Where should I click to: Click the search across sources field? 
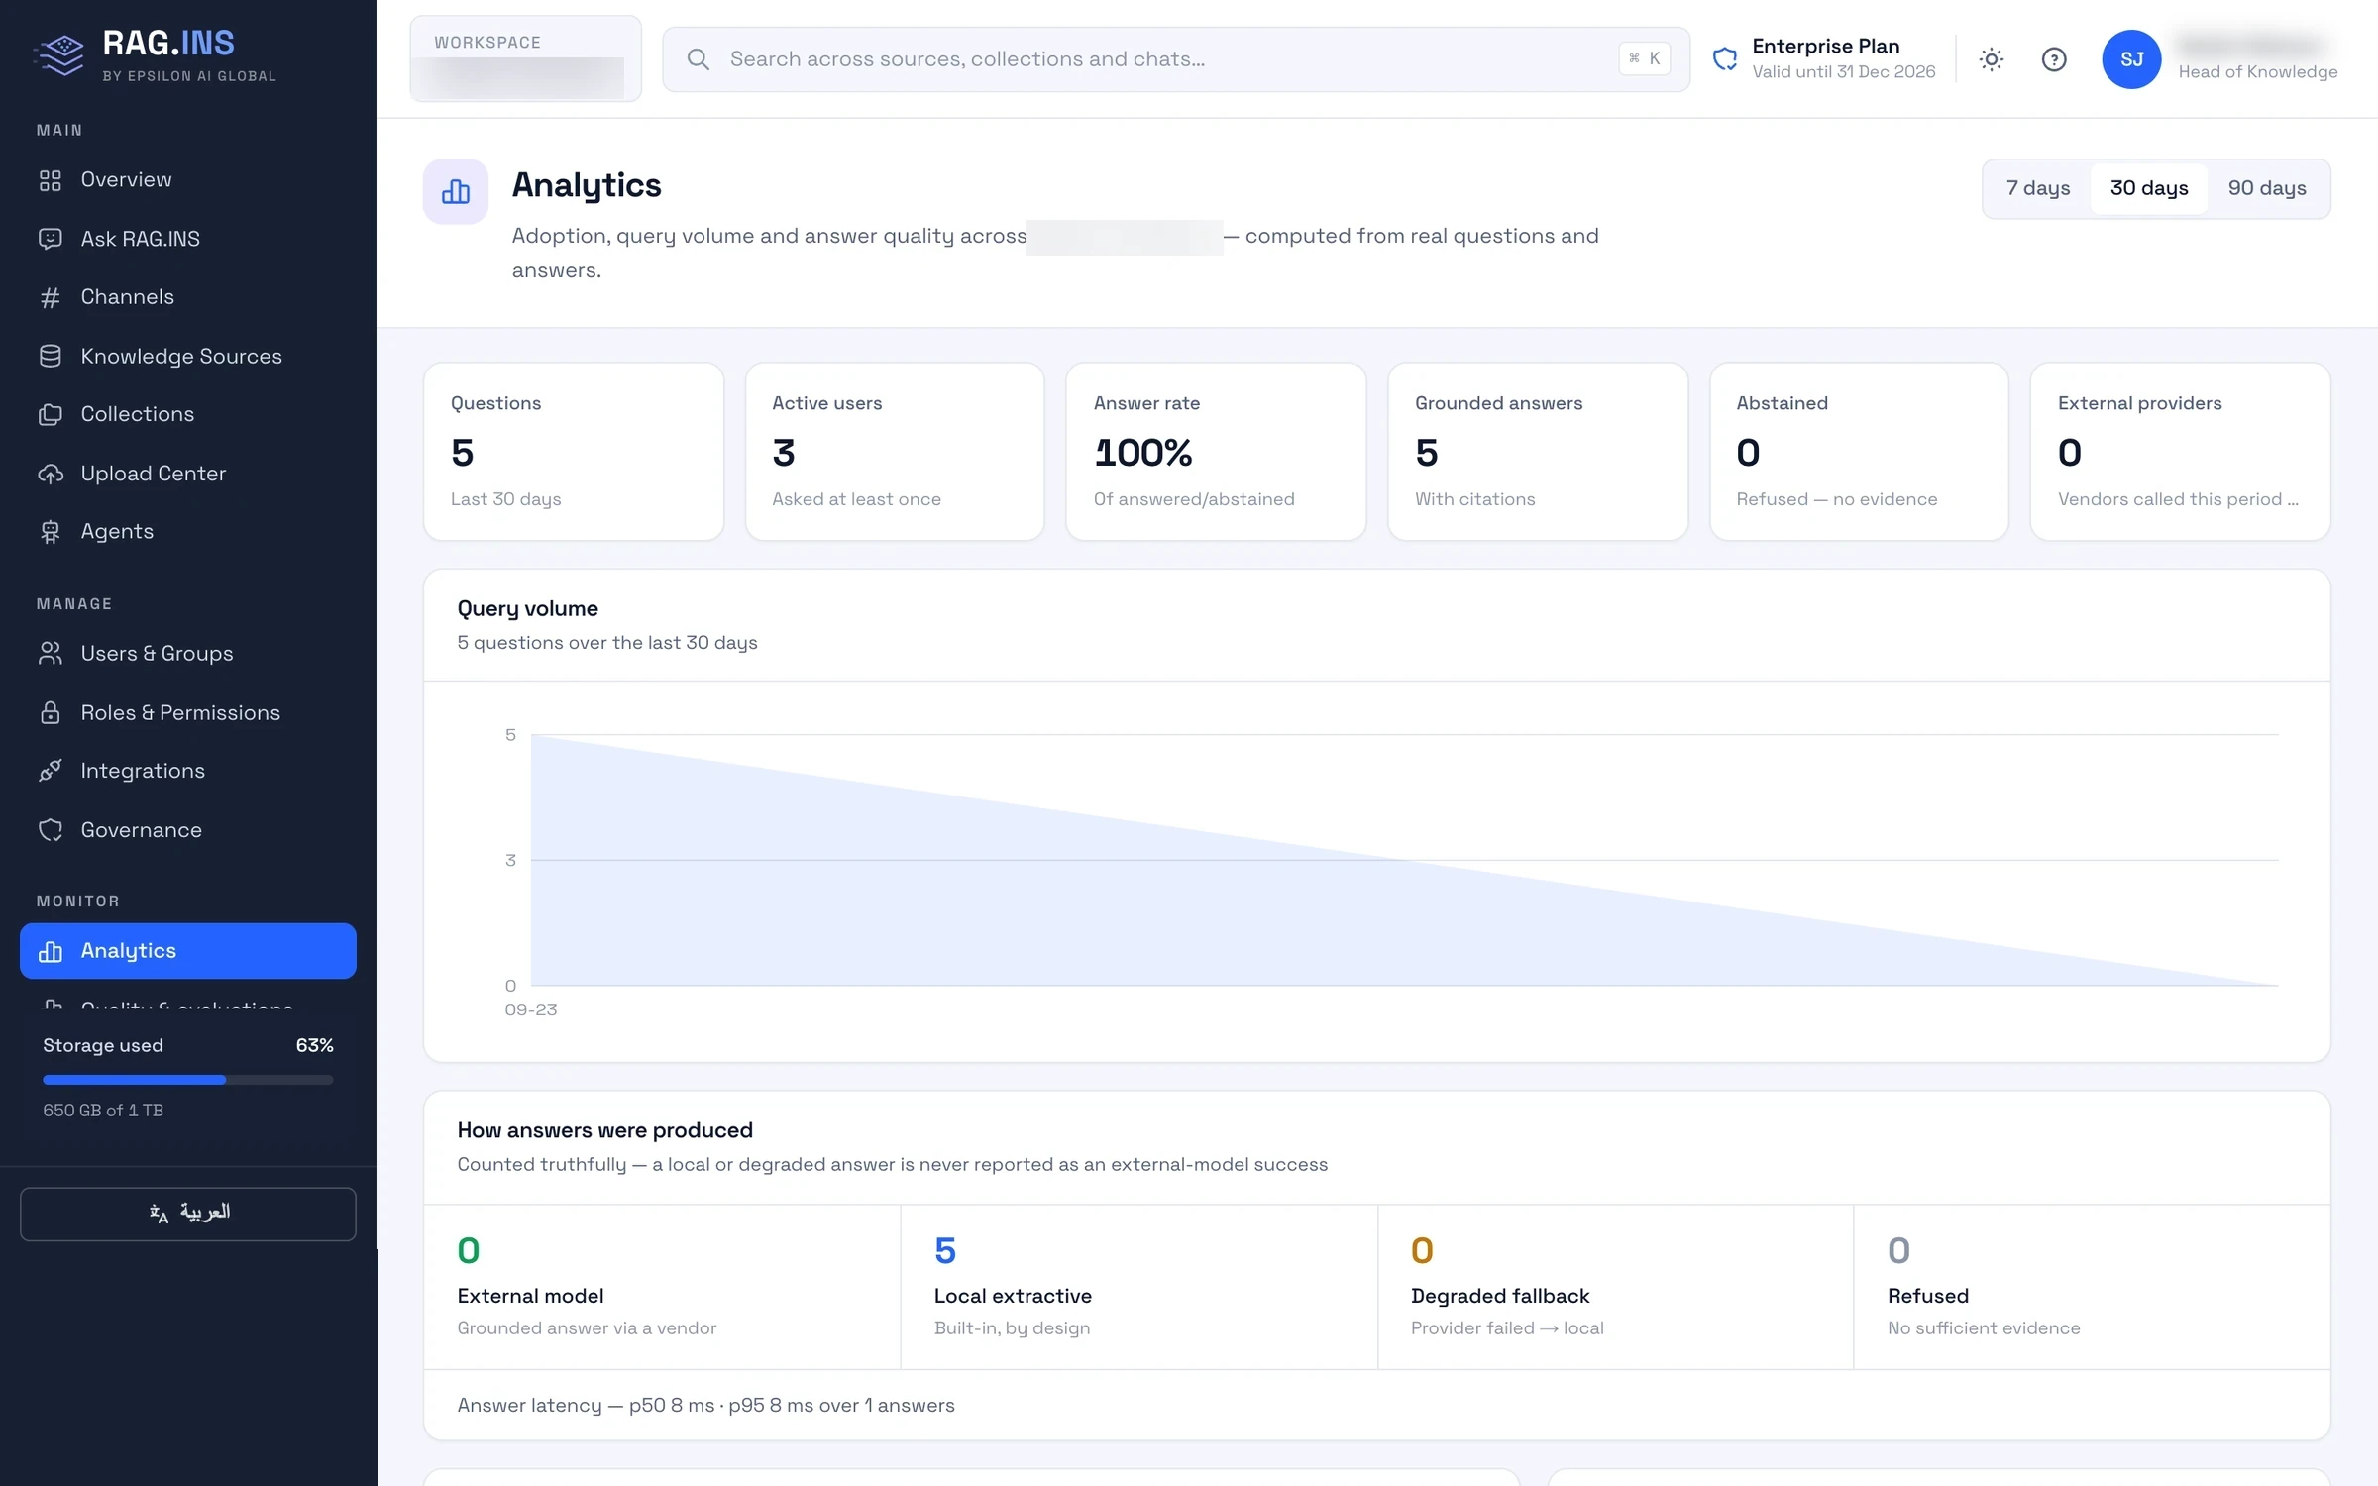tap(1176, 59)
